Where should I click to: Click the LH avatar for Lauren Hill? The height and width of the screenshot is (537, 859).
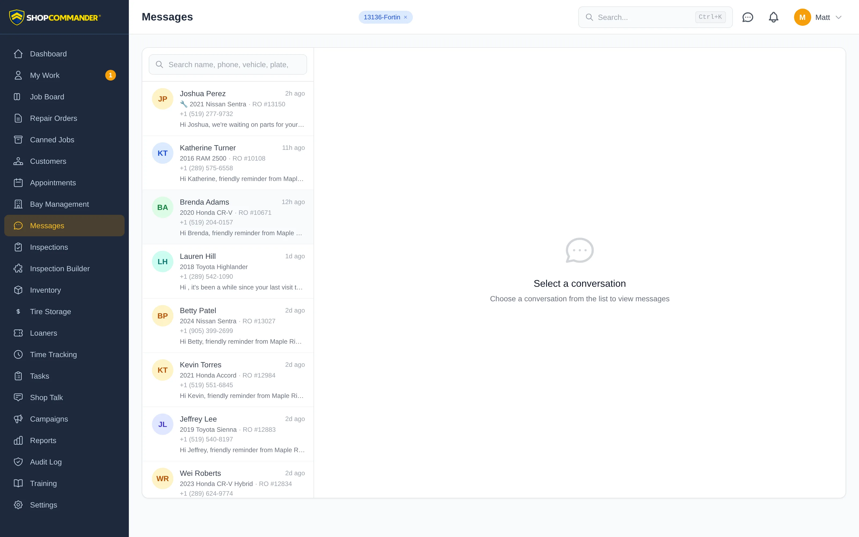pyautogui.click(x=163, y=262)
